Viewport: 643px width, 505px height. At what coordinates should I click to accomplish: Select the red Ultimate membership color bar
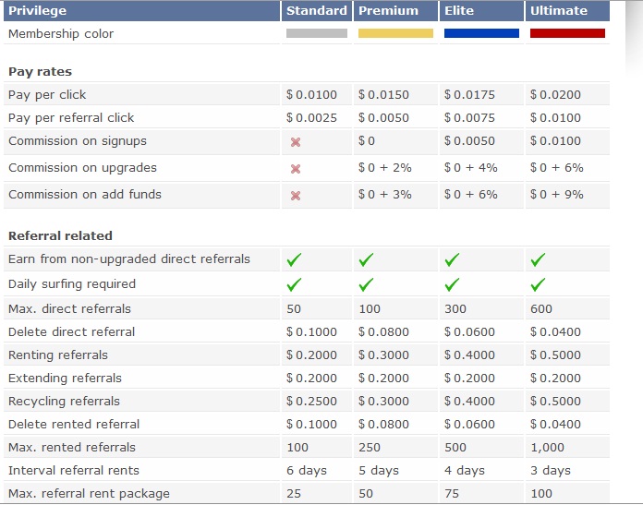tap(567, 33)
